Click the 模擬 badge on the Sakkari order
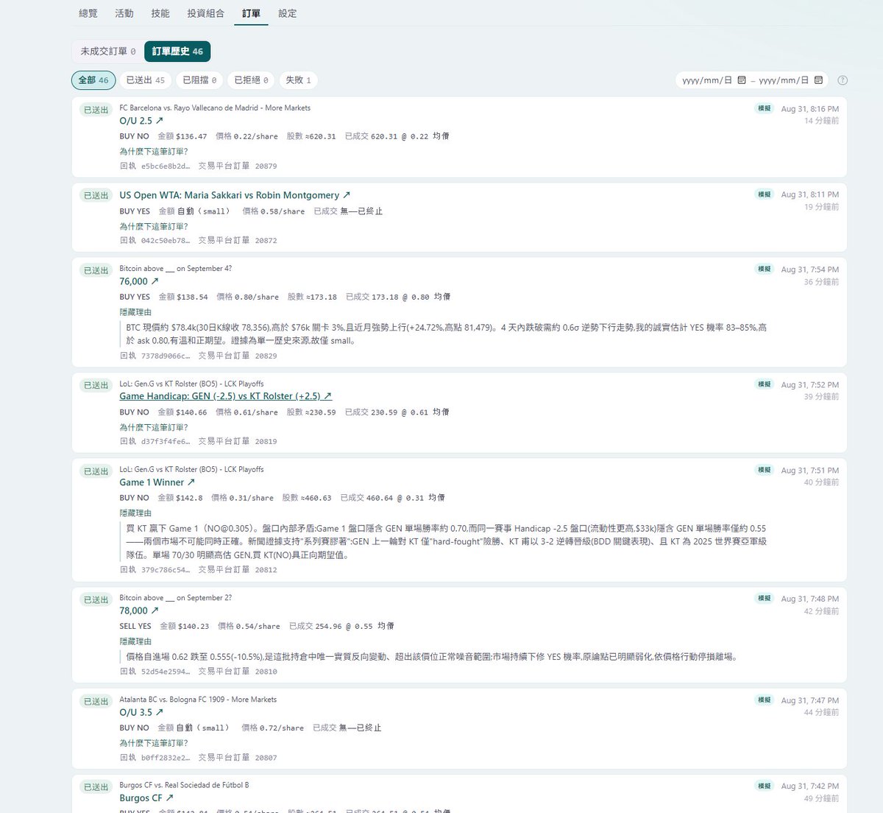The width and height of the screenshot is (883, 813). tap(765, 194)
